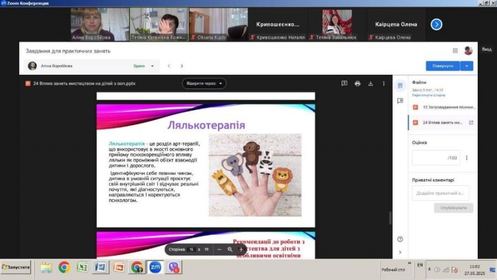Click the private comment text field
The image size is (497, 280).
coord(440,193)
